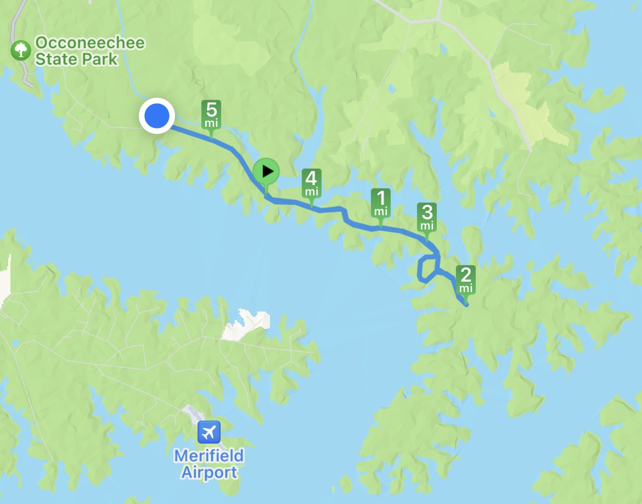Screen dimensions: 642x504
Task: Click the white patch near the lake peninsula
Action: tap(246, 324)
